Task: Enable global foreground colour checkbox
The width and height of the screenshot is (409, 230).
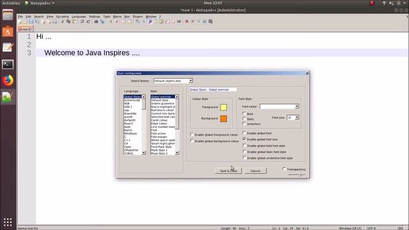Action: (x=192, y=135)
